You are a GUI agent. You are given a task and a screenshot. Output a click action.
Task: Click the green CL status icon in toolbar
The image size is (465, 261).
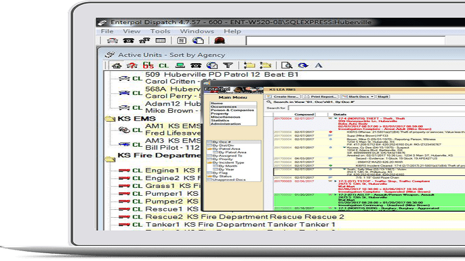coord(164,66)
